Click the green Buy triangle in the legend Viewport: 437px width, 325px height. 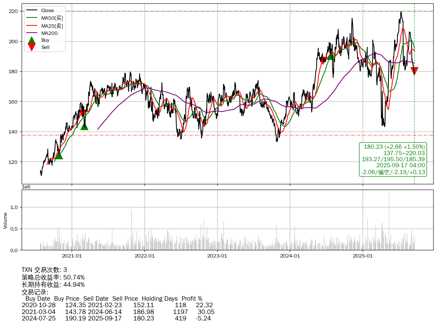pyautogui.click(x=31, y=40)
